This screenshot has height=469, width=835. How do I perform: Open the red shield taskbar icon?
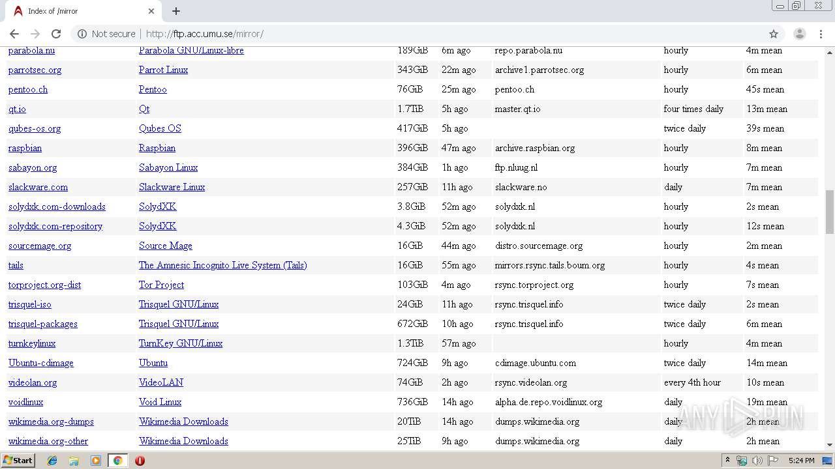click(140, 461)
